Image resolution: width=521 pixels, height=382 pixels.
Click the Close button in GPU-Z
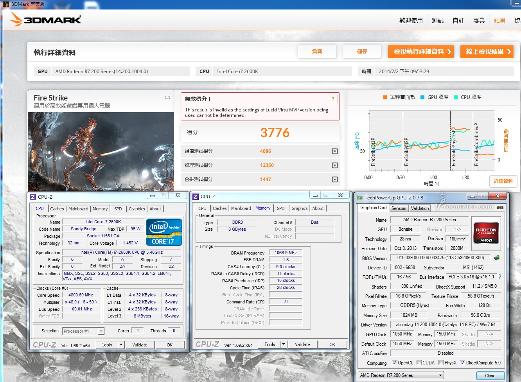click(x=490, y=376)
